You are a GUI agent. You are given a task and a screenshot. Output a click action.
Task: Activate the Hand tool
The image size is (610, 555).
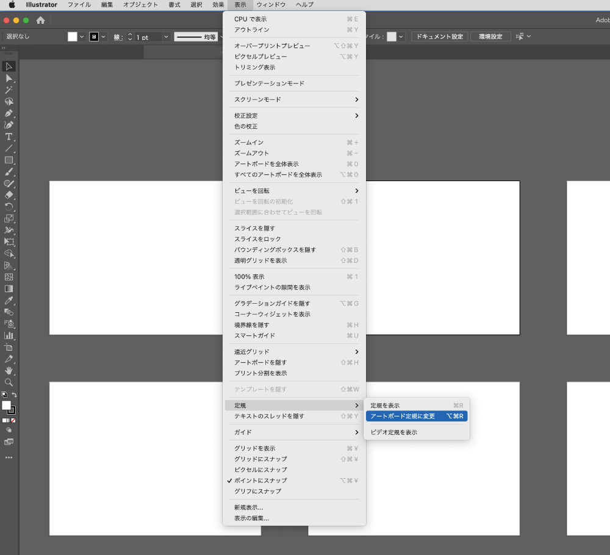pyautogui.click(x=9, y=370)
